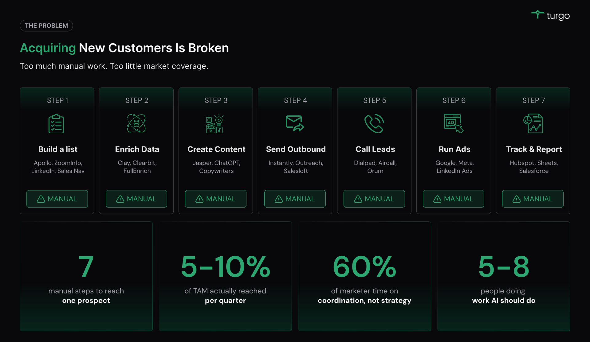The image size is (590, 342).
Task: Click the 60% marketer time stat card
Action: pos(364,276)
